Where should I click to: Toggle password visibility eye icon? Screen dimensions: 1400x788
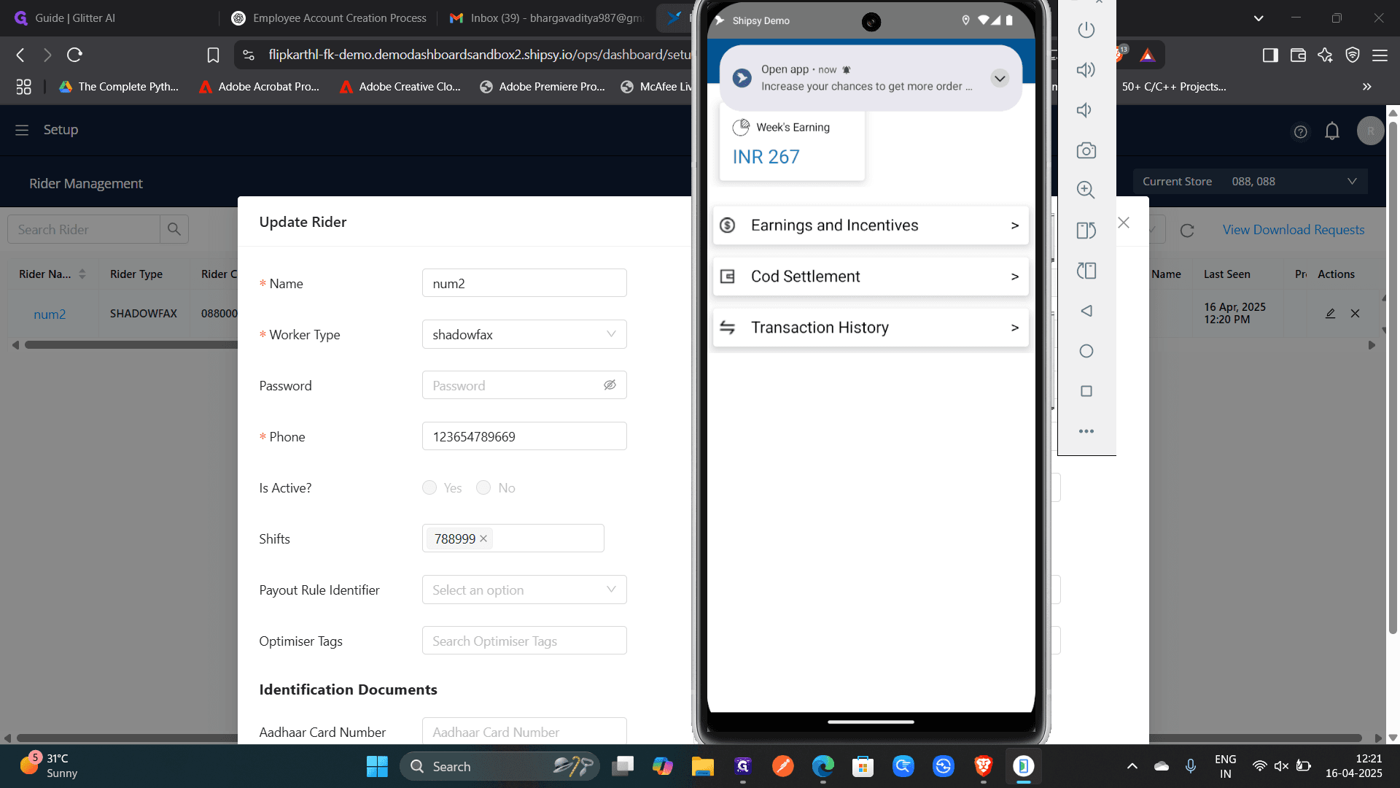(x=610, y=385)
